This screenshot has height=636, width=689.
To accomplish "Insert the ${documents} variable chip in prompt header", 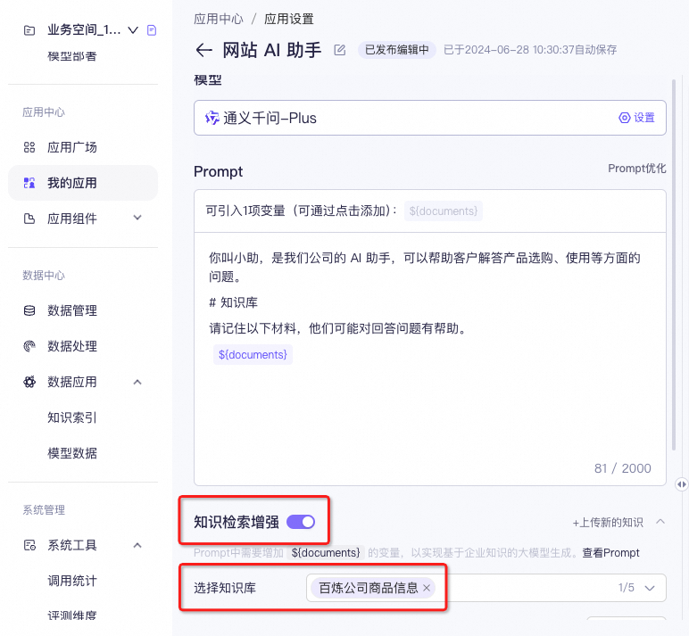I will click(444, 211).
